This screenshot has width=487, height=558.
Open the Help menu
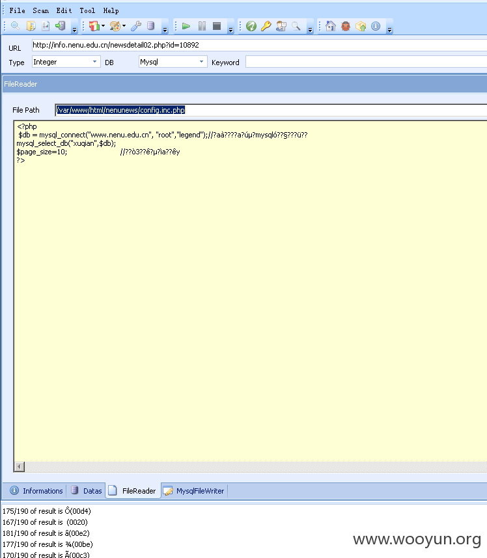(111, 10)
